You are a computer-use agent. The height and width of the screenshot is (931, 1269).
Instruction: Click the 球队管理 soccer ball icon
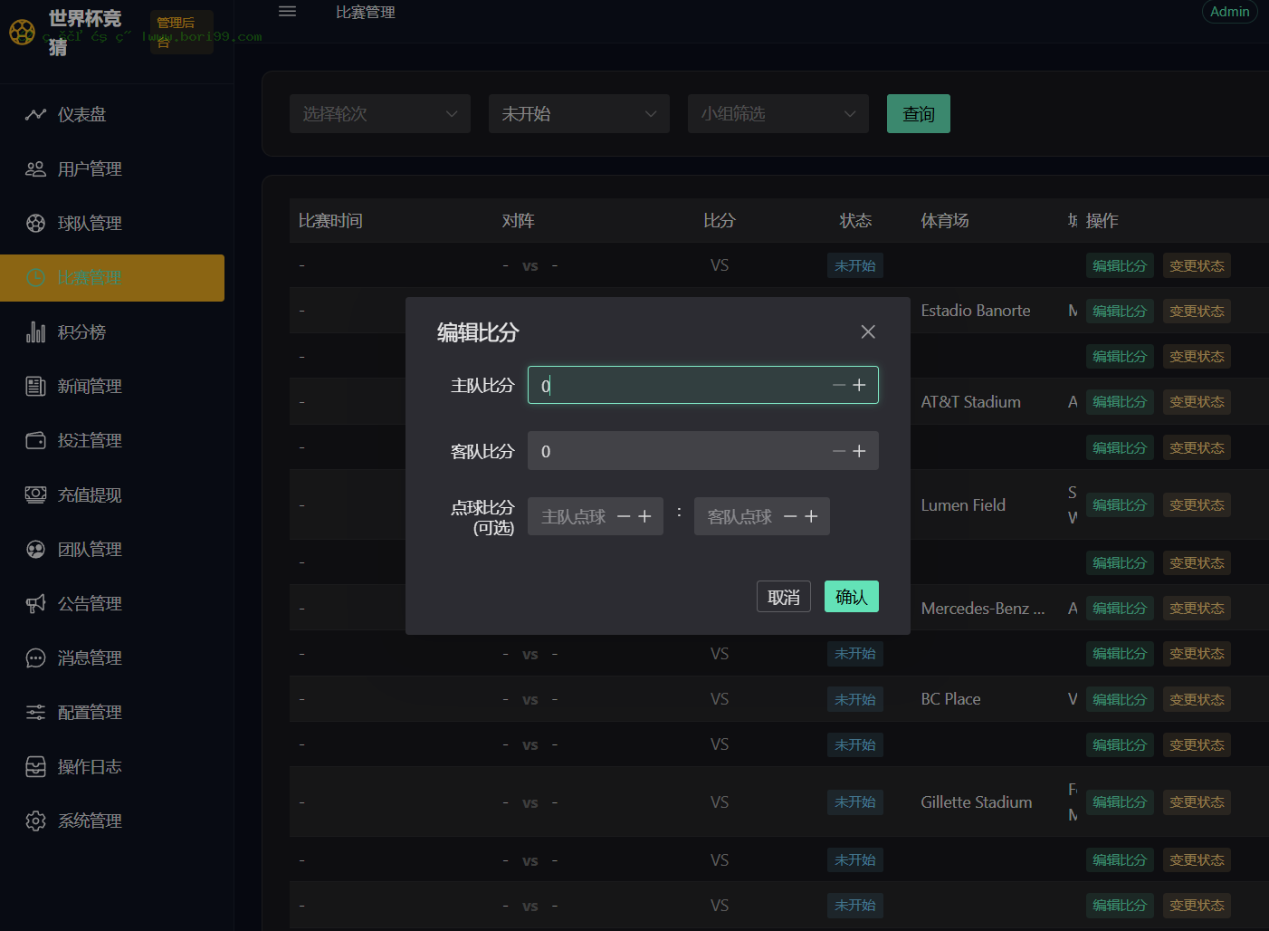point(35,224)
